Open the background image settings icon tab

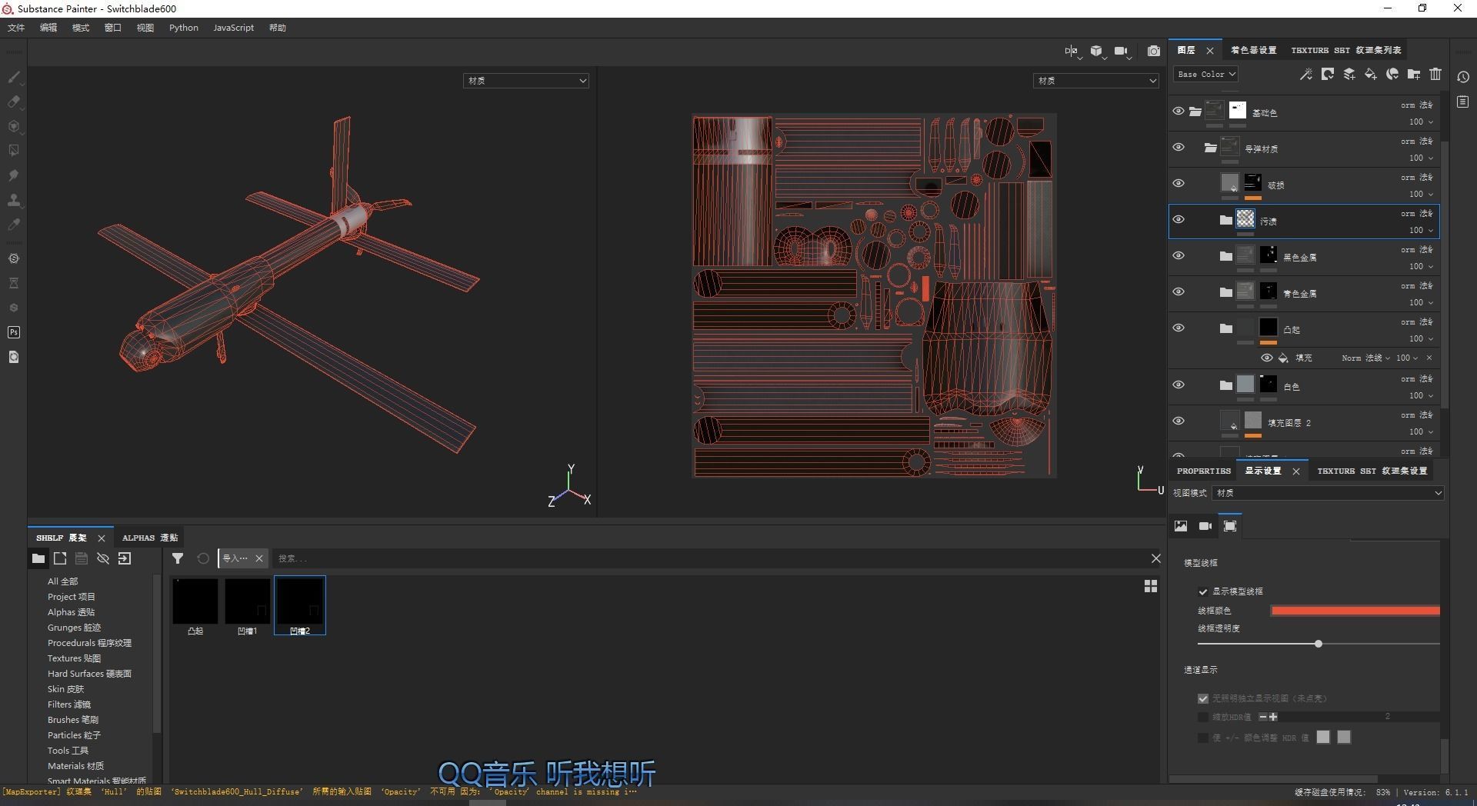point(1181,526)
